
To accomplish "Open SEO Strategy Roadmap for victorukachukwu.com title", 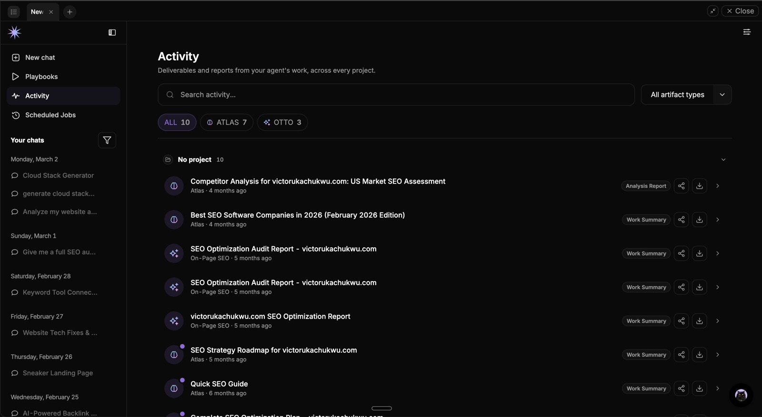I will point(274,350).
